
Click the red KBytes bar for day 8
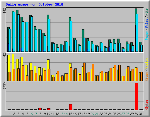tap(40, 109)
